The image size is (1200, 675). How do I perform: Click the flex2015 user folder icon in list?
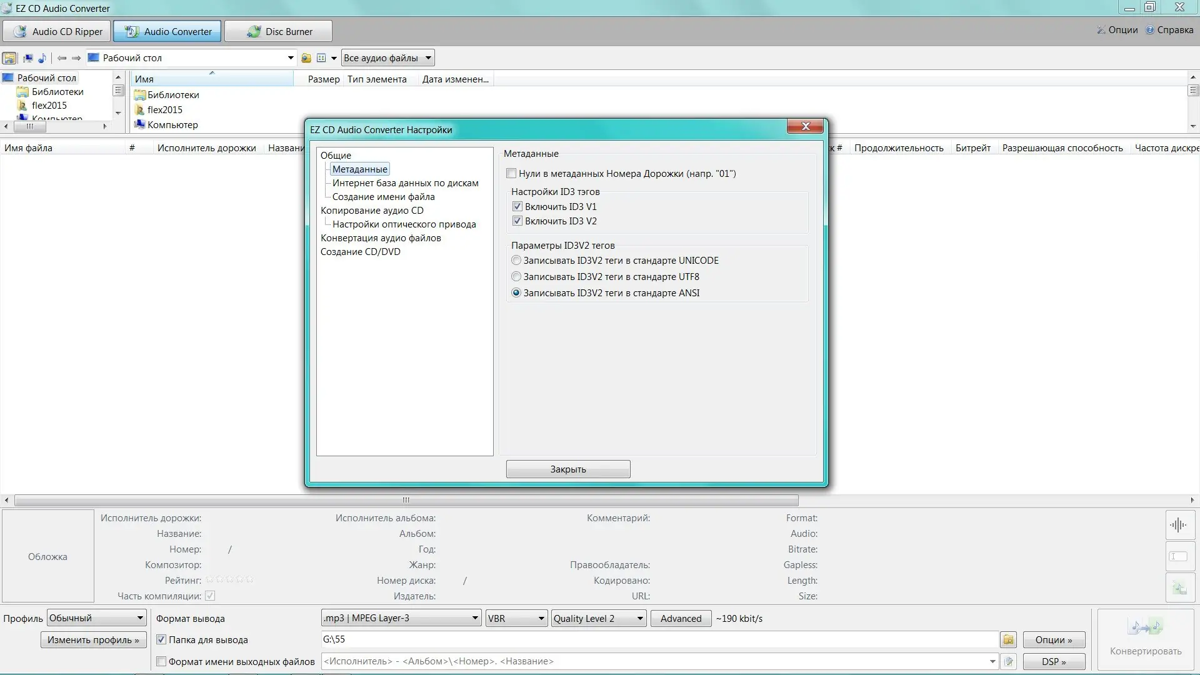pyautogui.click(x=140, y=110)
